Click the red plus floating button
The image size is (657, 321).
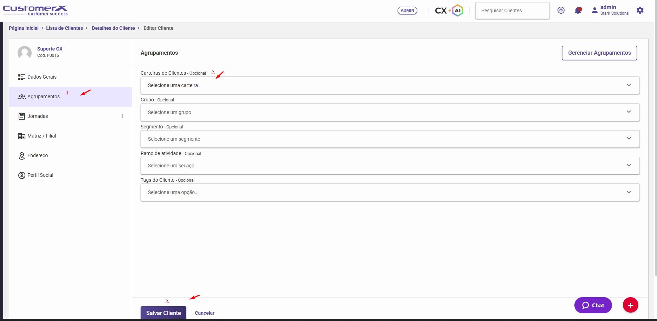click(631, 305)
